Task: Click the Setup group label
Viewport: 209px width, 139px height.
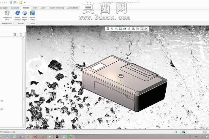Action: point(33,23)
